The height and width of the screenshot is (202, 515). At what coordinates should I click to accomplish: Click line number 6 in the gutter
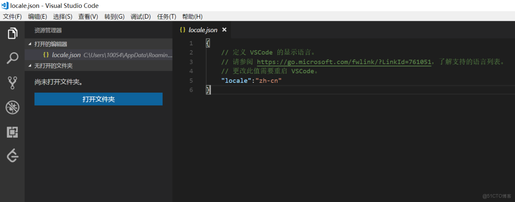pos(191,90)
